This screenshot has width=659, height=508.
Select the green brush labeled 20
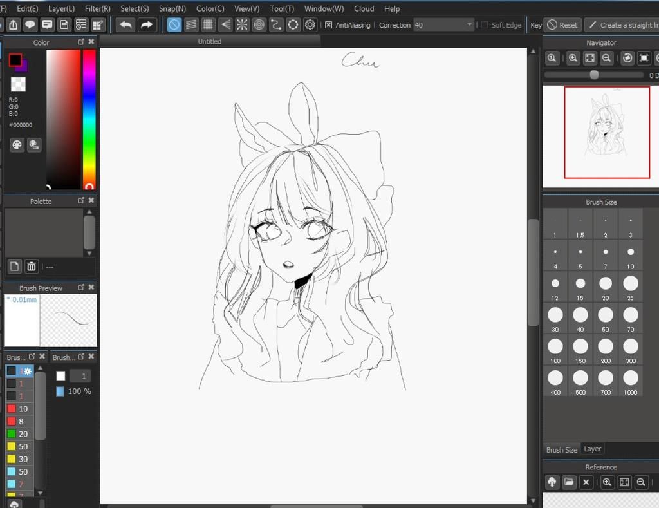tap(19, 433)
